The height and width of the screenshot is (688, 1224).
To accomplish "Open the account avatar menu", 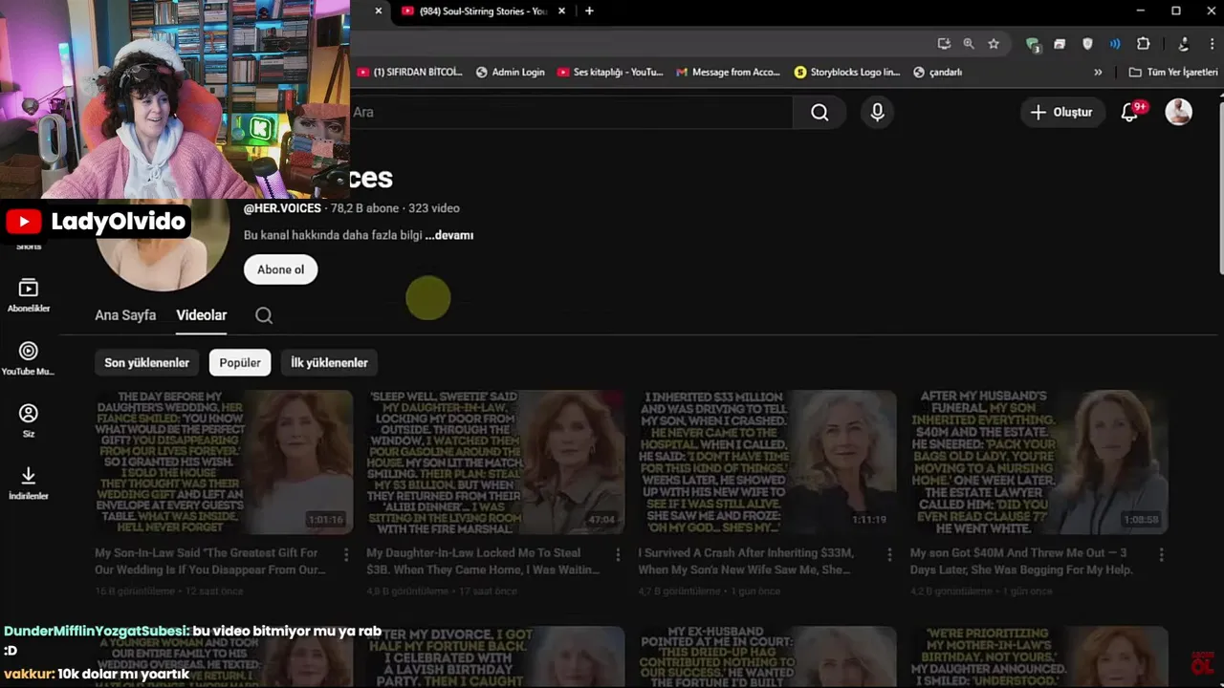I will pos(1178,112).
